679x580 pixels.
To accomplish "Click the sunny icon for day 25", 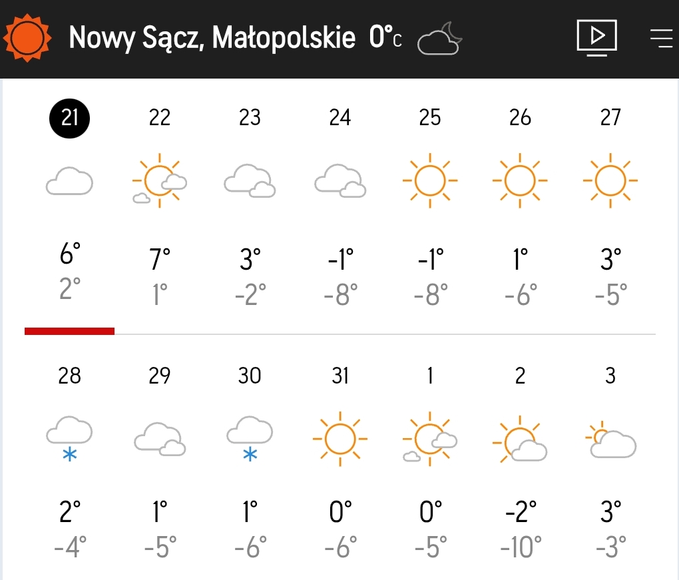I will [x=430, y=180].
